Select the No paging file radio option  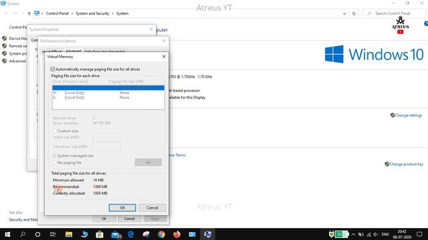(55, 163)
